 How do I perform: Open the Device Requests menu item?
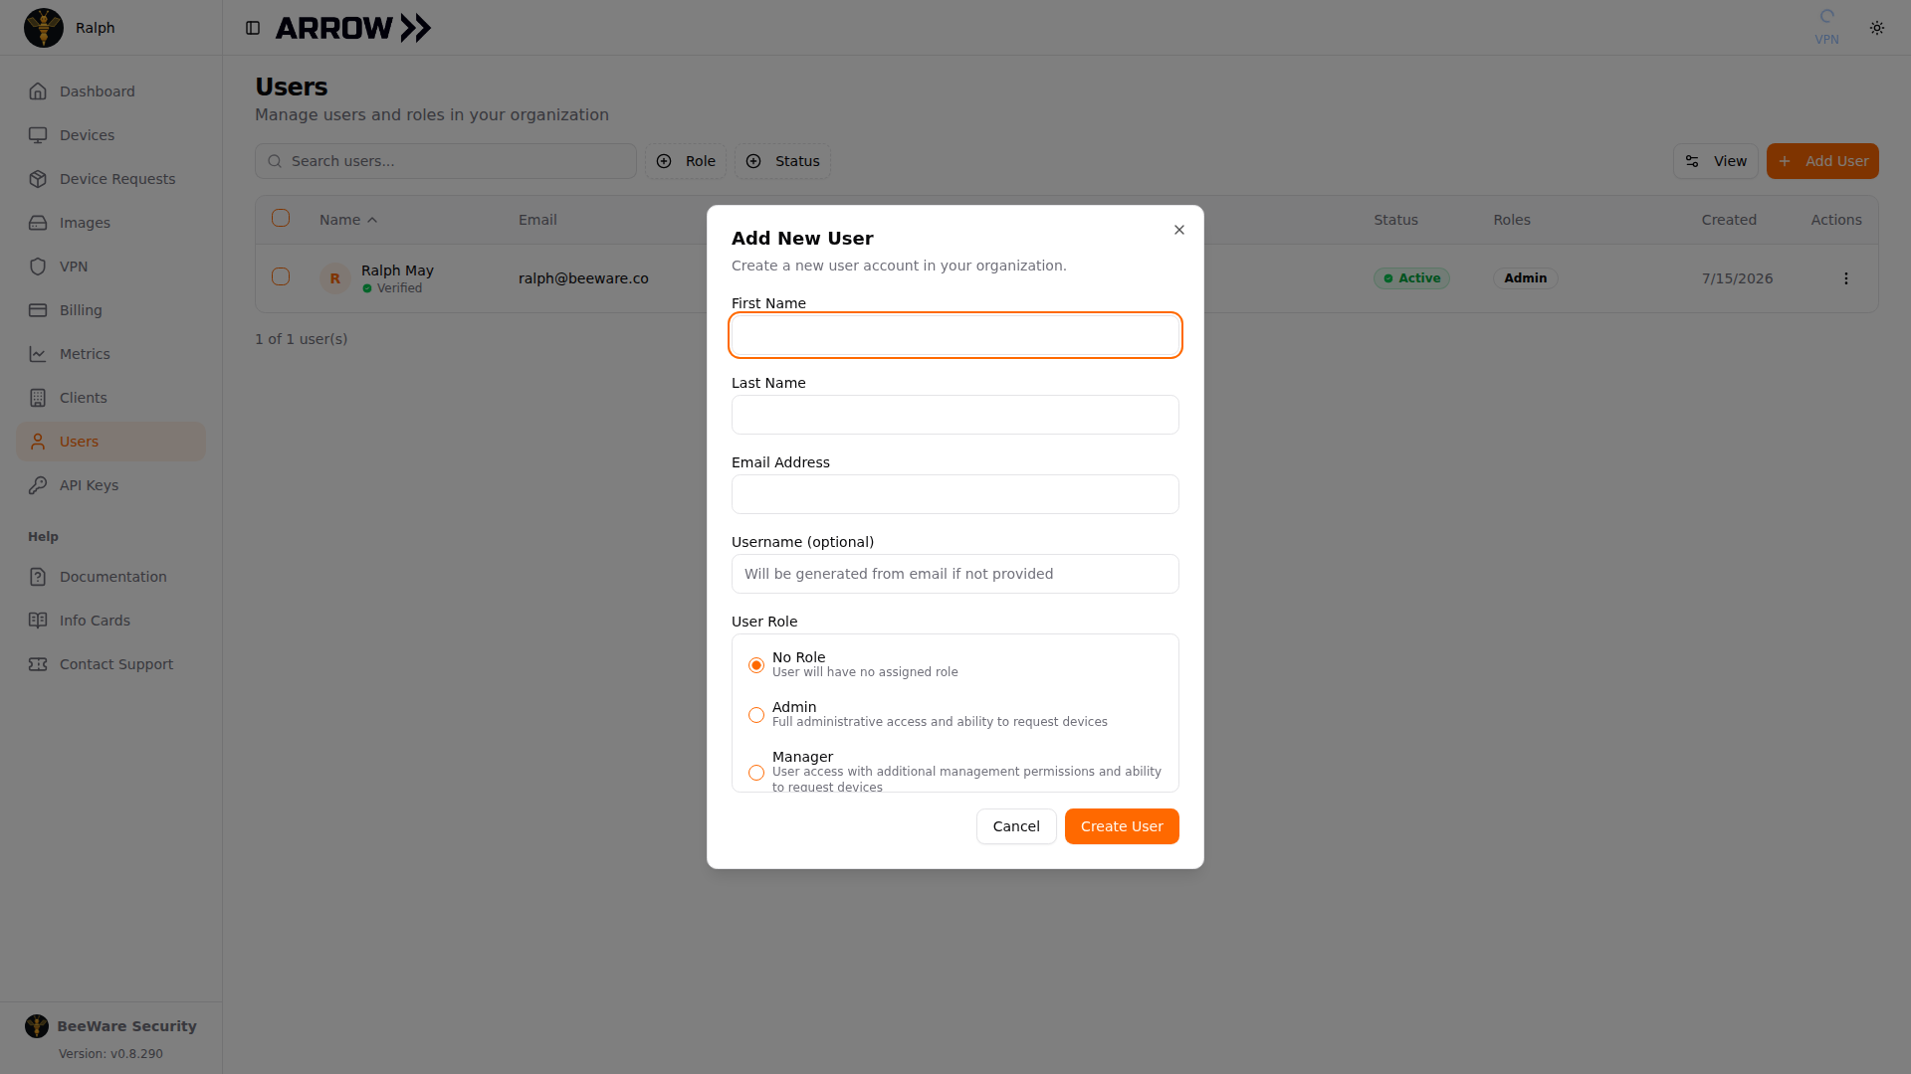(x=111, y=179)
